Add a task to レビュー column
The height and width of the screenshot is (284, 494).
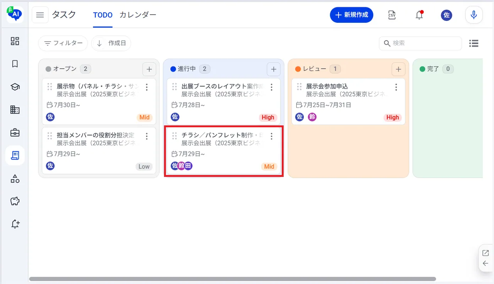click(398, 69)
